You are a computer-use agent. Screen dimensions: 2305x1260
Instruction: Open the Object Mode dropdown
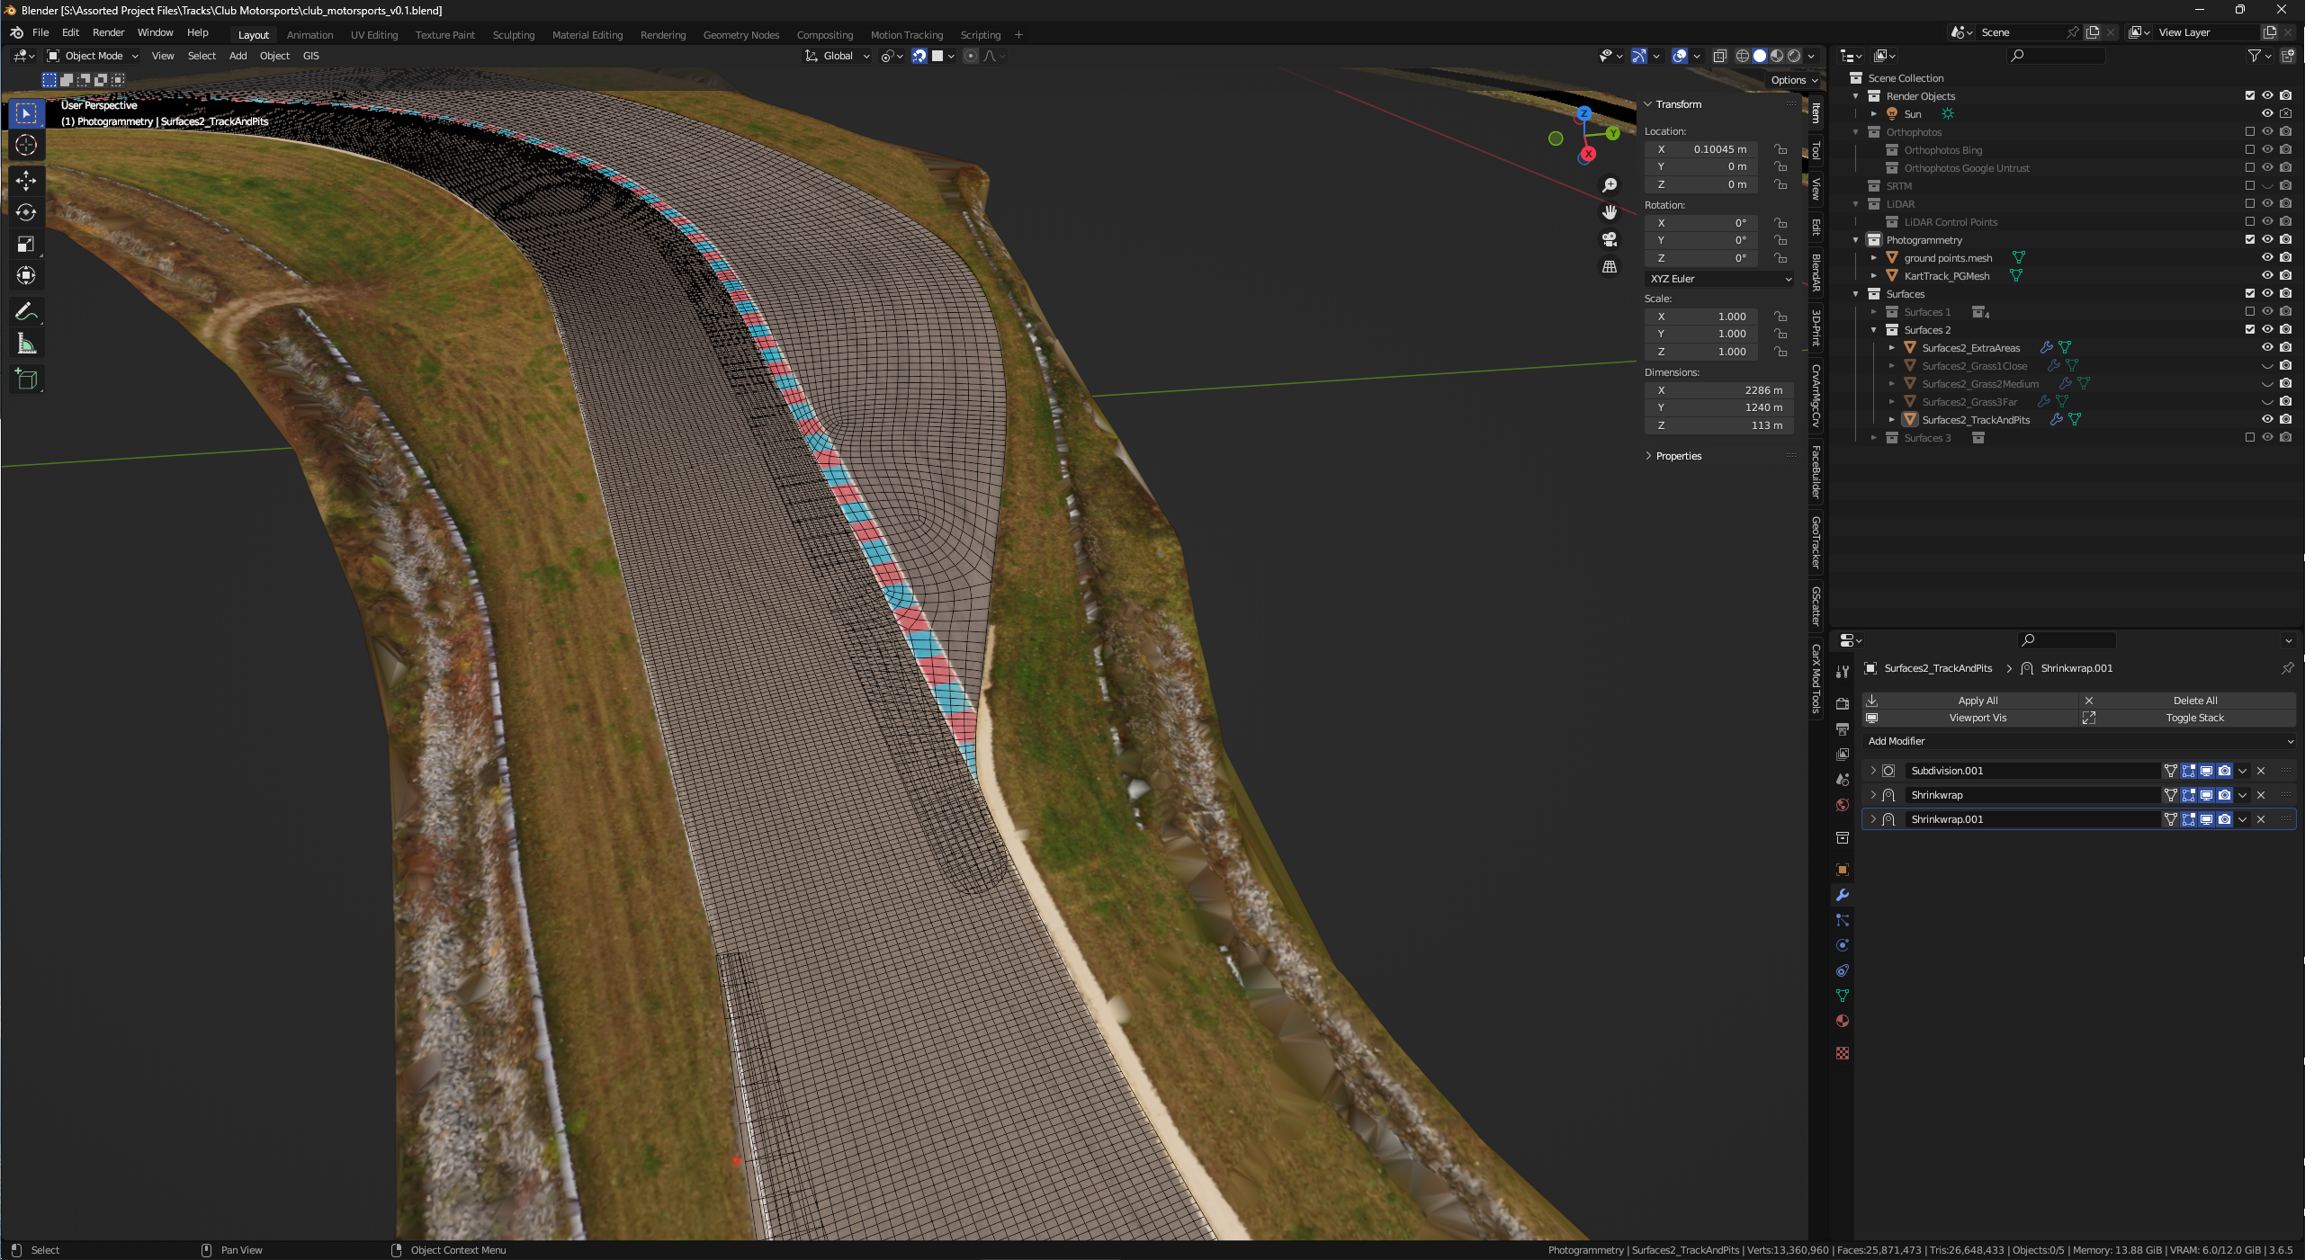[x=94, y=56]
